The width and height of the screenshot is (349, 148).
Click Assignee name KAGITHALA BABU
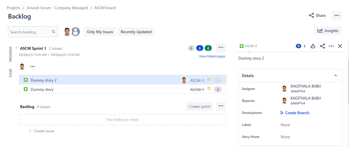(x=306, y=89)
